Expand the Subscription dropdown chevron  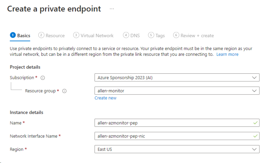pos(254,78)
